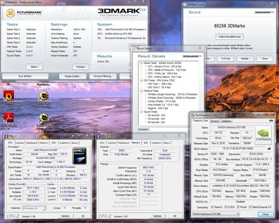Select the Pixel Shader 2.0 result row
279x223 pixels.
163,105
